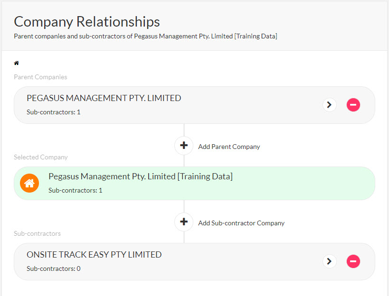Select the PEGASUS MANAGEMENT PTY. LIMITED company name

[x=104, y=98]
